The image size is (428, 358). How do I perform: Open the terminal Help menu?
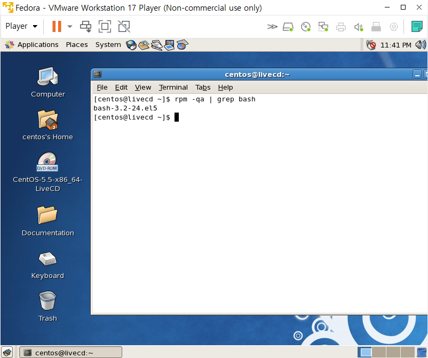[225, 87]
